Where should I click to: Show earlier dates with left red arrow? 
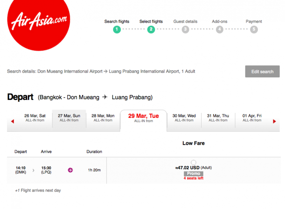(x=13, y=121)
